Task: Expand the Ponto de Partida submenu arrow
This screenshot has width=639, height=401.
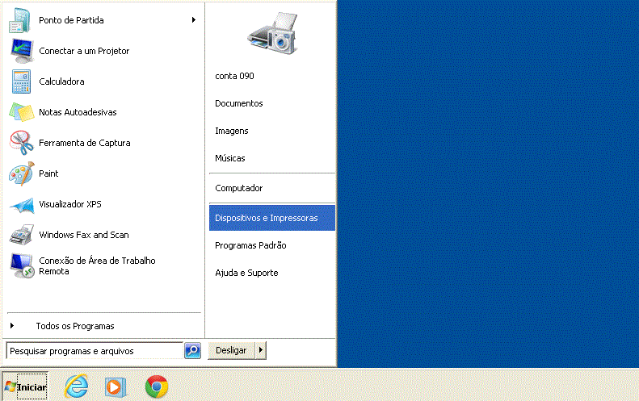Action: pyautogui.click(x=194, y=20)
